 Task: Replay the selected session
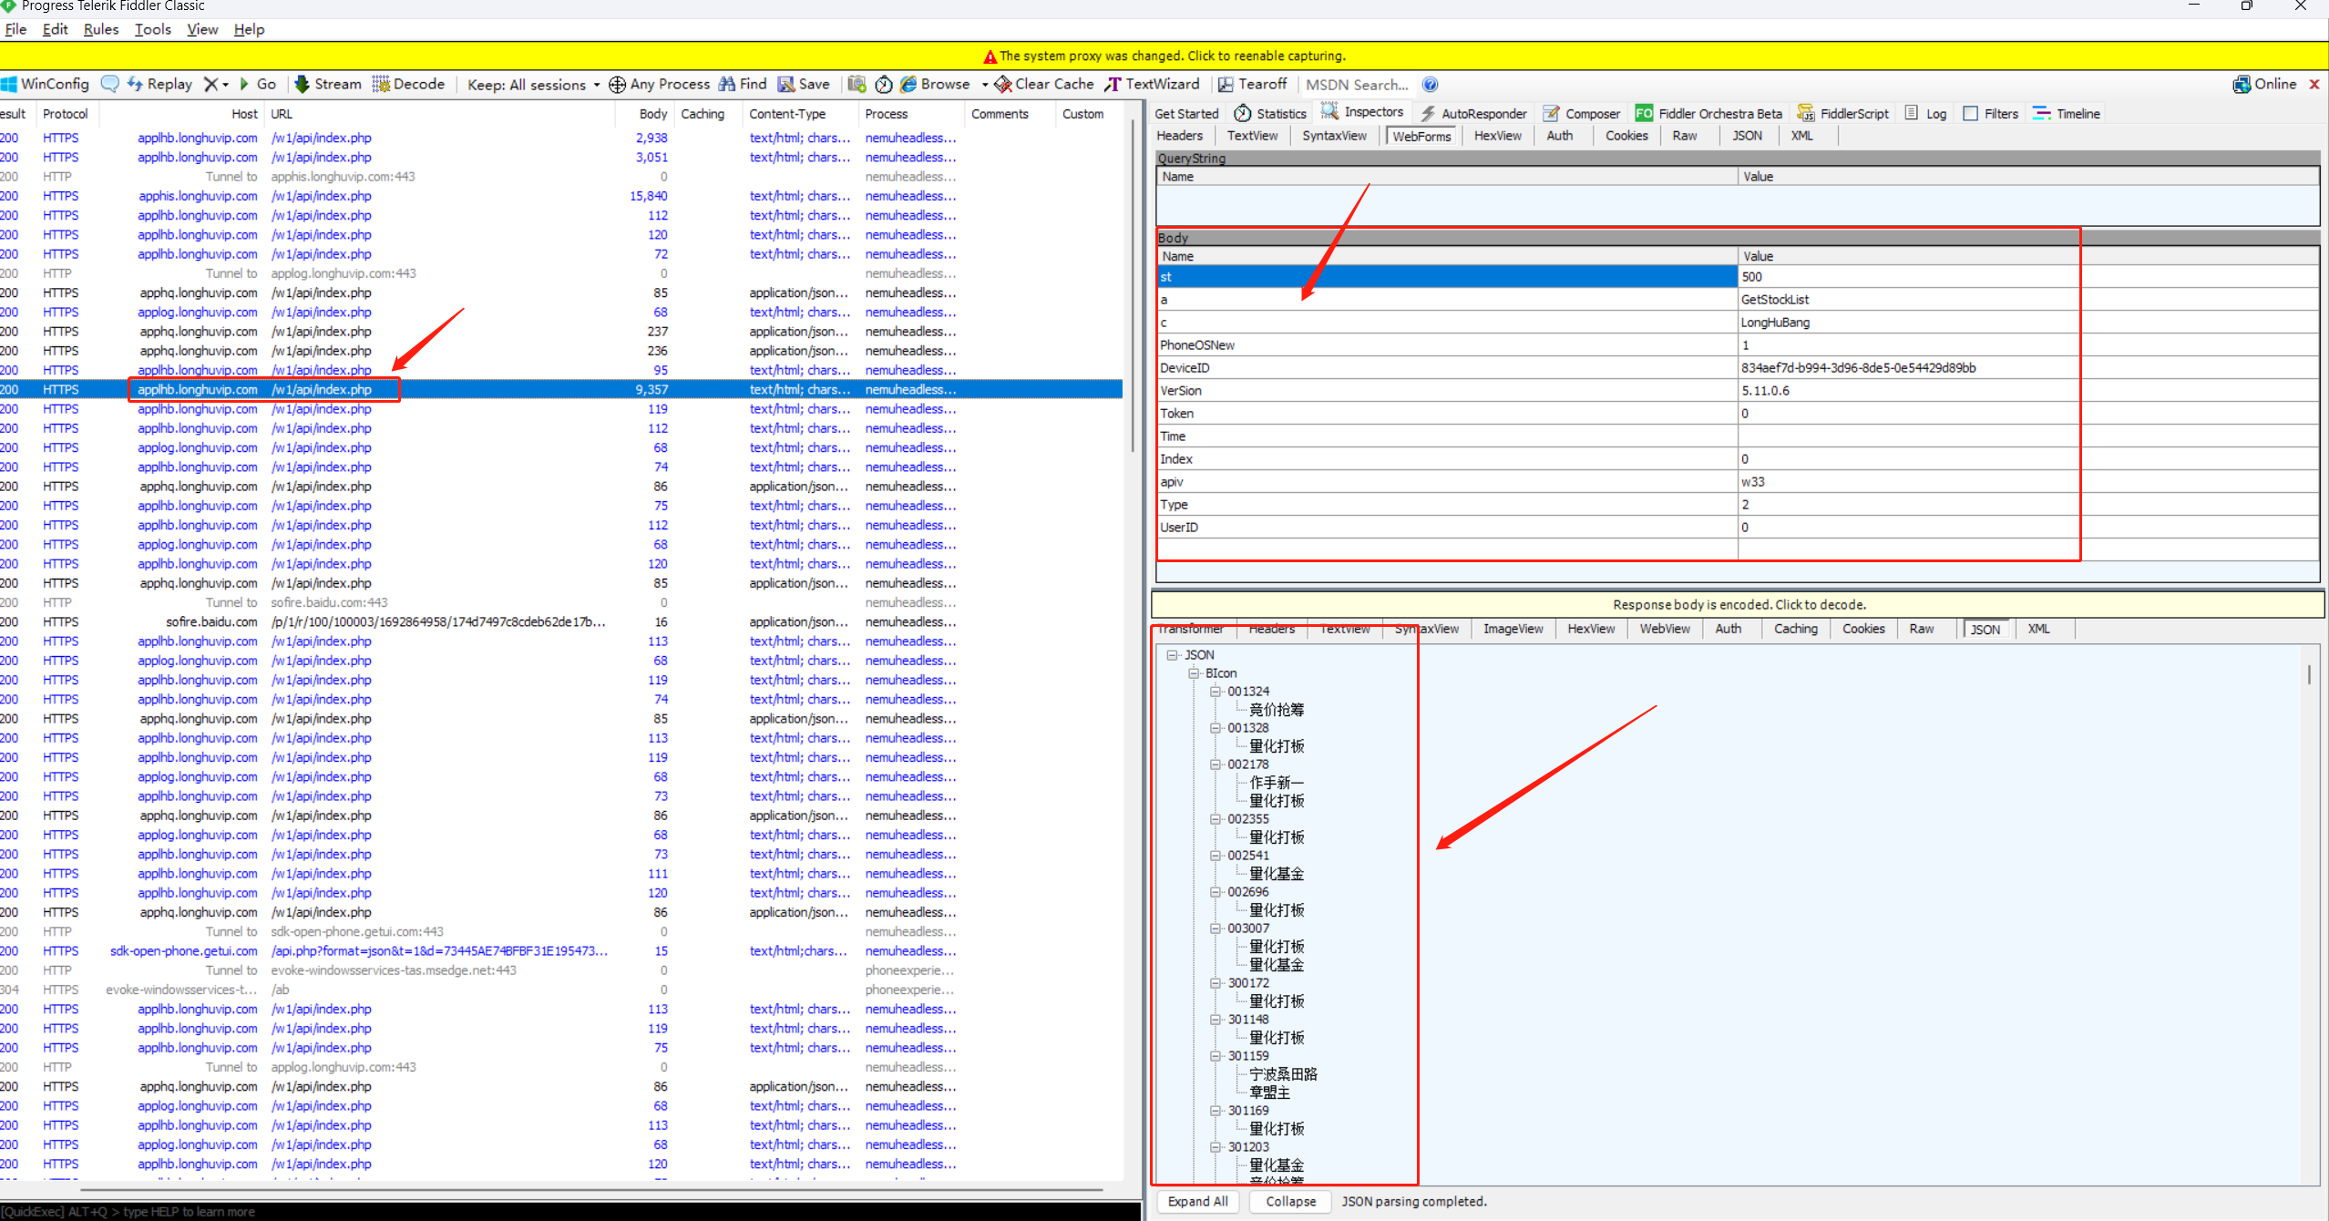[160, 84]
